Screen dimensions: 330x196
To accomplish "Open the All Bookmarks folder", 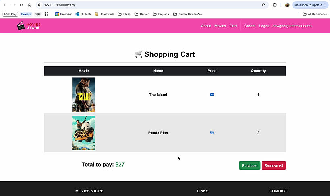I will point(315,14).
